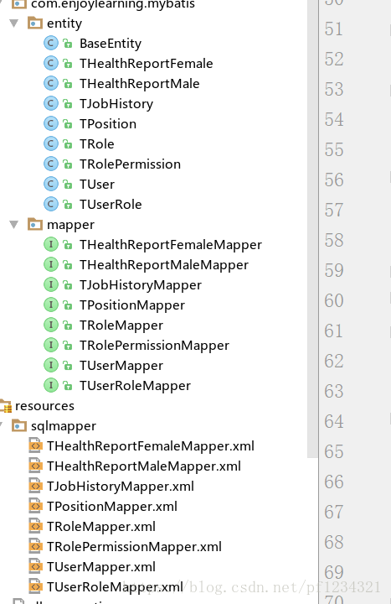
Task: Click the interface icon next to TJobHistoryMapper
Action: pyautogui.click(x=51, y=284)
